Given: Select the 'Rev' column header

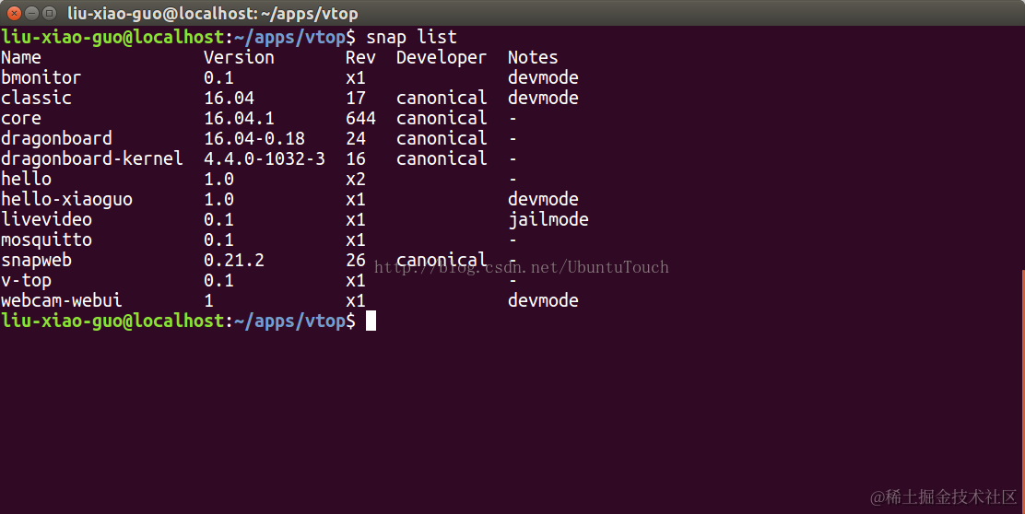Looking at the screenshot, I should (360, 57).
